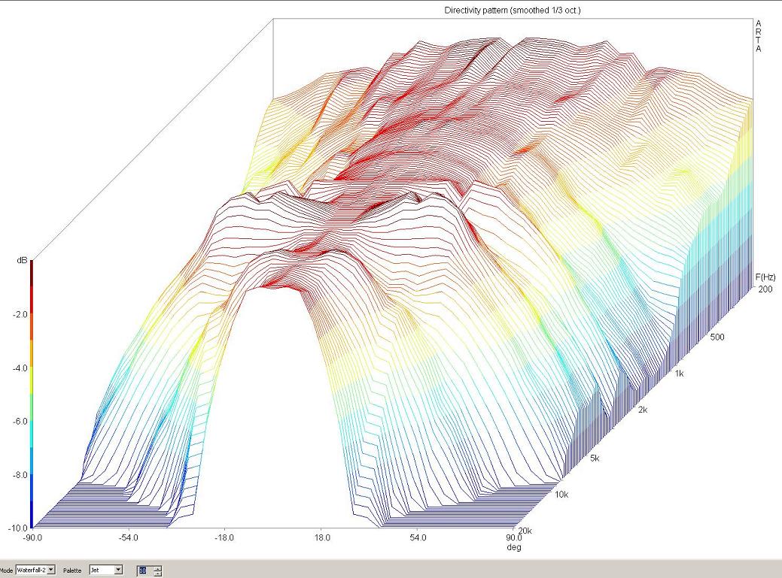782x578 pixels.
Task: Increase the value with the spinner up arrow
Action: 157,567
